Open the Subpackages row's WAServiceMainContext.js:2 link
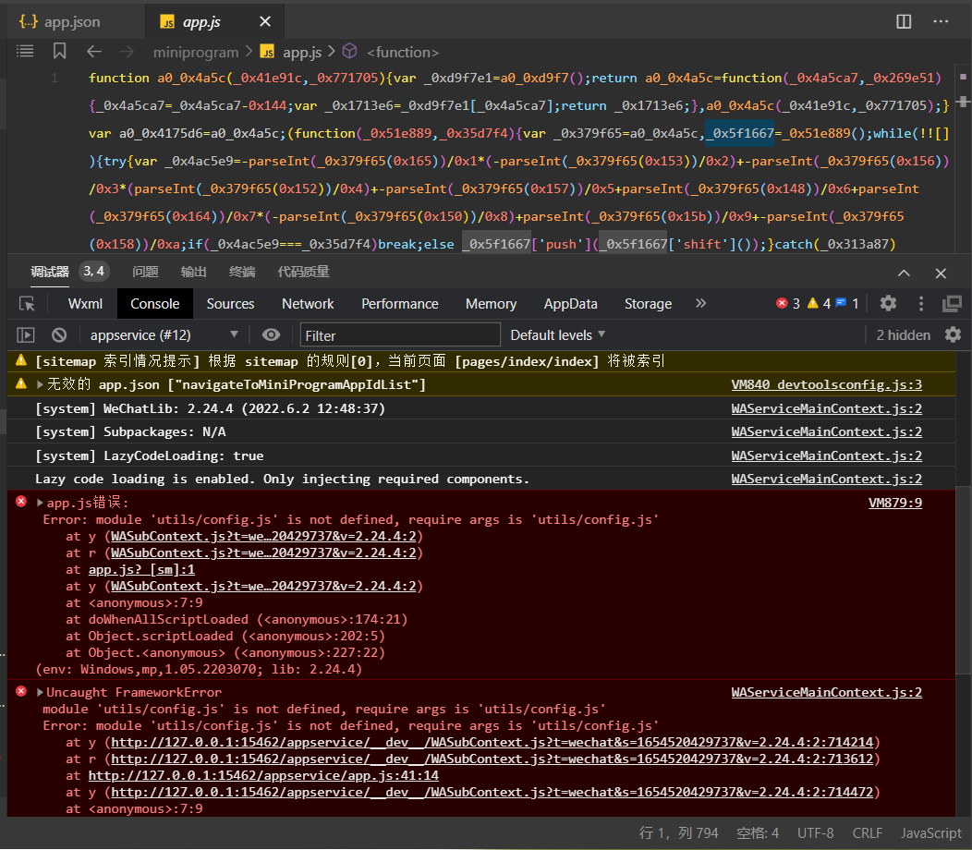The height and width of the screenshot is (850, 972). (x=826, y=432)
